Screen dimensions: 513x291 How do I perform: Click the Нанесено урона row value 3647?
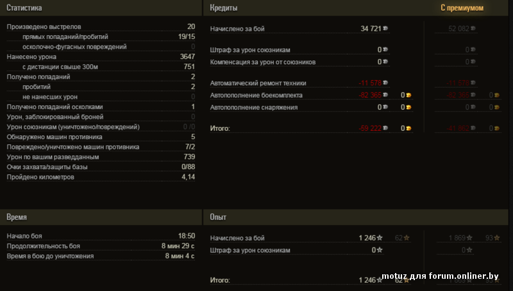[187, 56]
